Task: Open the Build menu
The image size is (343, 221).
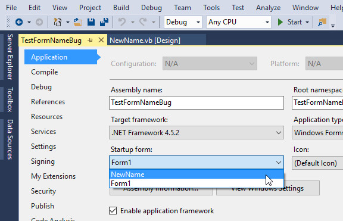Action: click(121, 8)
